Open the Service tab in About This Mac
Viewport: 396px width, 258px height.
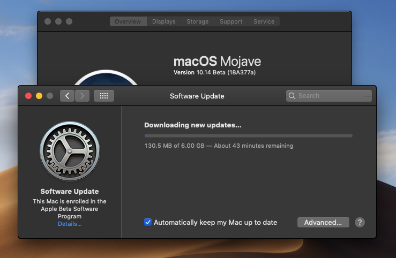(264, 21)
